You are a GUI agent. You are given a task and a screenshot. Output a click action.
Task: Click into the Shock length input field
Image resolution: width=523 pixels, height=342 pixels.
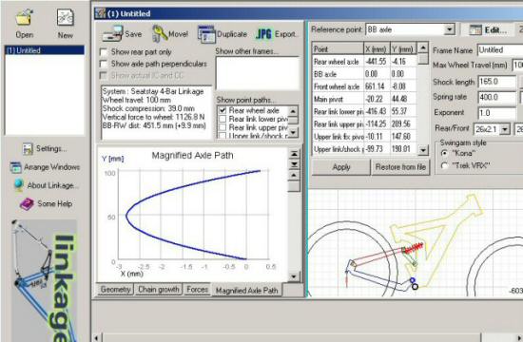pos(497,82)
